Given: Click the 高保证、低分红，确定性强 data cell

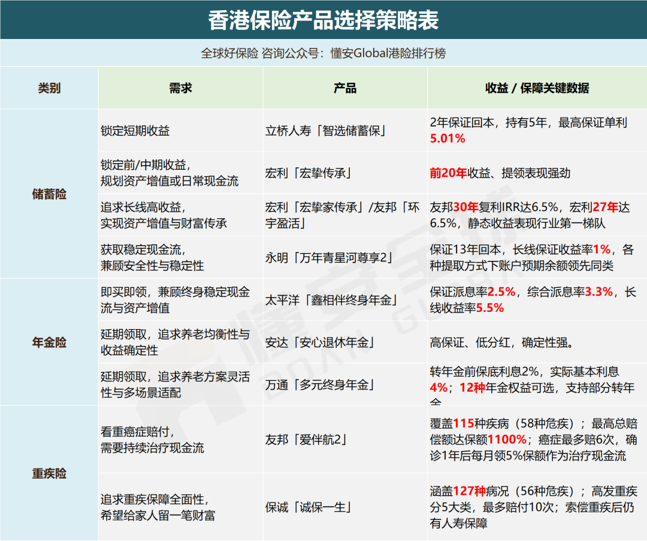Looking at the screenshot, I should (x=502, y=343).
